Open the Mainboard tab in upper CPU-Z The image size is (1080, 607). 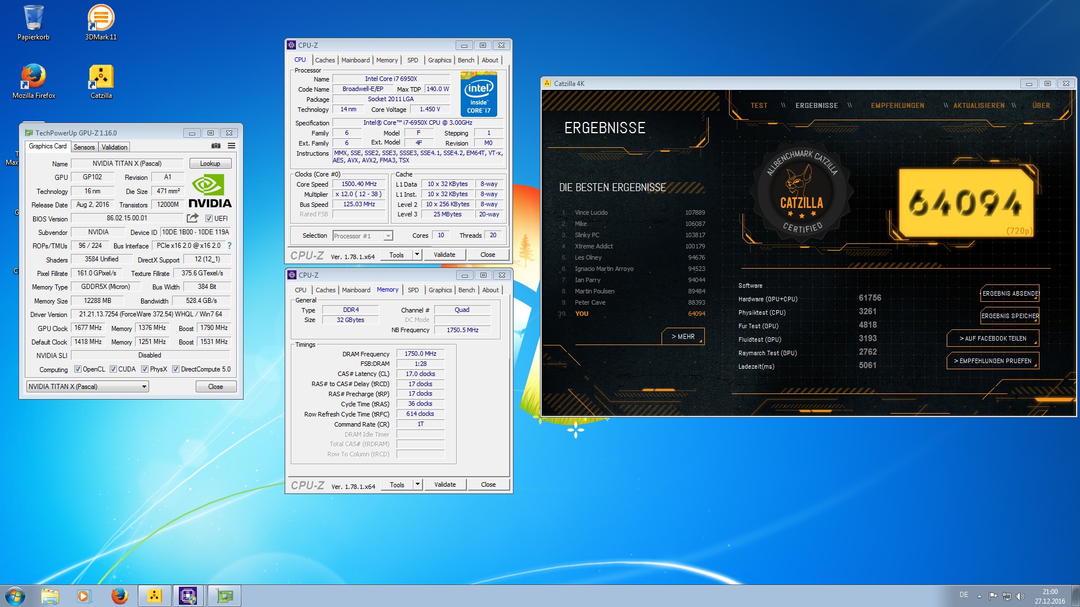(x=355, y=60)
